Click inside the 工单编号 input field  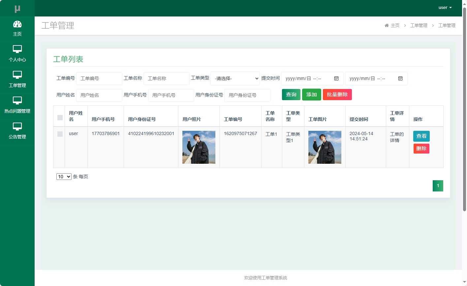[x=99, y=78]
